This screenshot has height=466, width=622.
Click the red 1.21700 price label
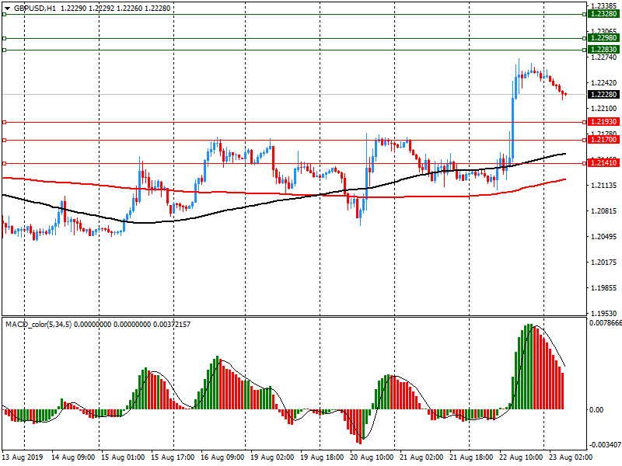[604, 140]
